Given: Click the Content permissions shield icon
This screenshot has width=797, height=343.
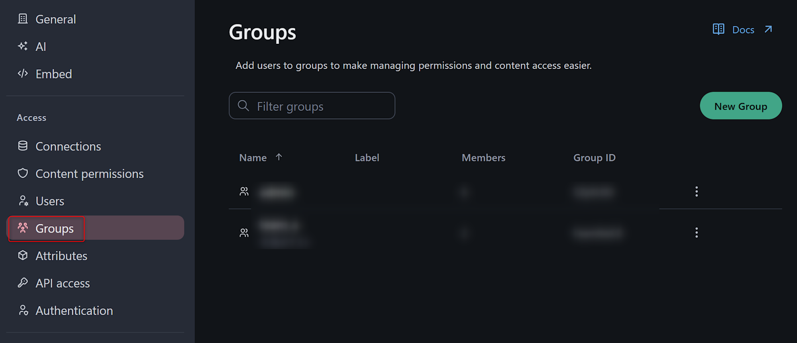Looking at the screenshot, I should 23,173.
